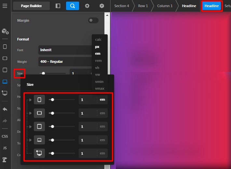
Task: Click the Size label in the Format section
Action: [20, 73]
